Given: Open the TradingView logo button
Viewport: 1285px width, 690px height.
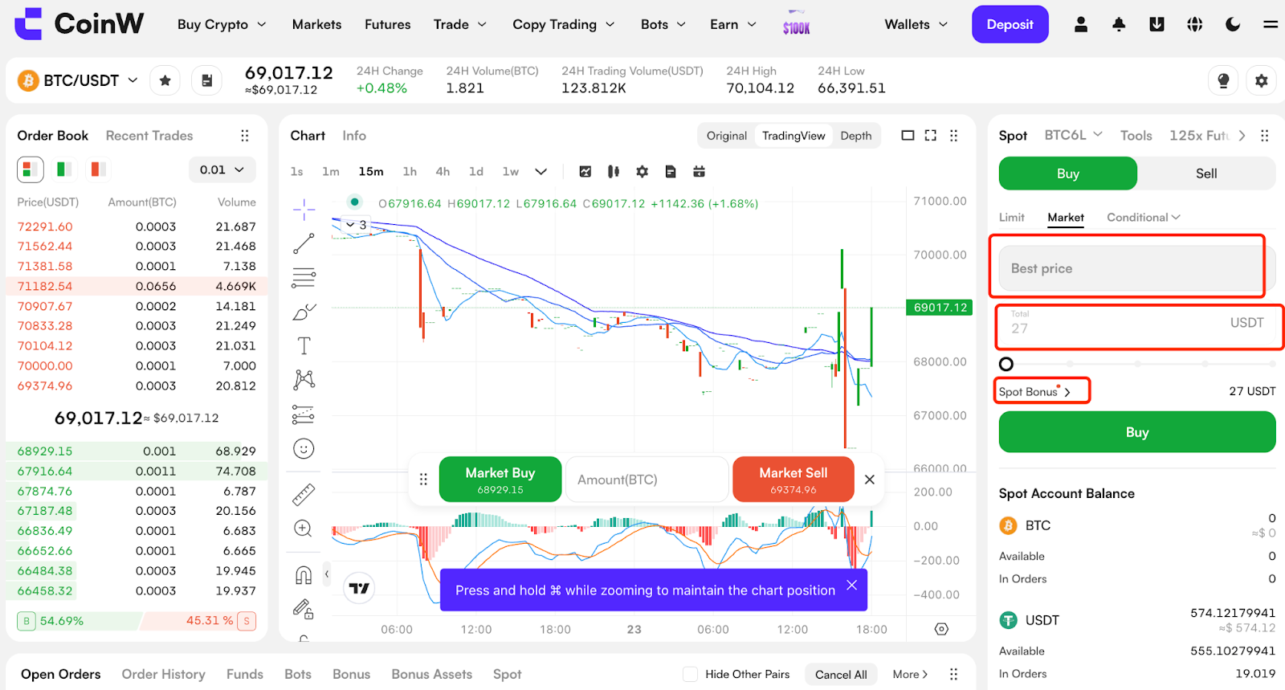Looking at the screenshot, I should [359, 589].
